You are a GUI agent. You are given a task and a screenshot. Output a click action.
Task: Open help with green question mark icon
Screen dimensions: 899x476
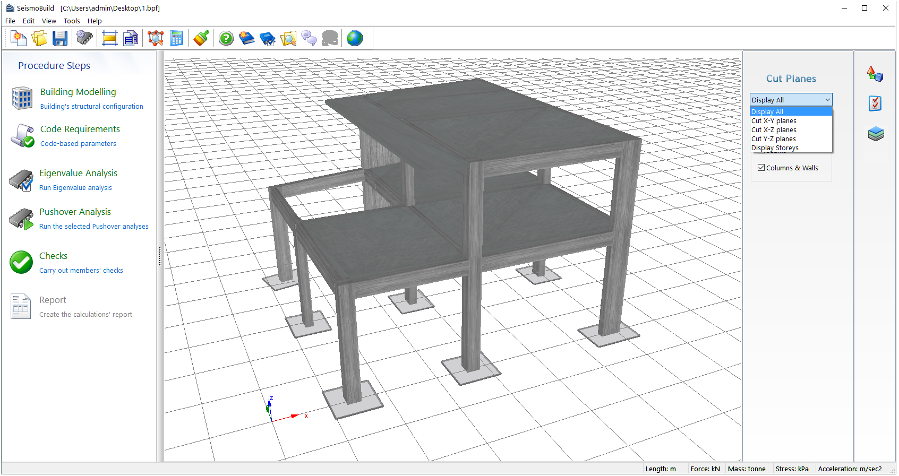tap(226, 38)
